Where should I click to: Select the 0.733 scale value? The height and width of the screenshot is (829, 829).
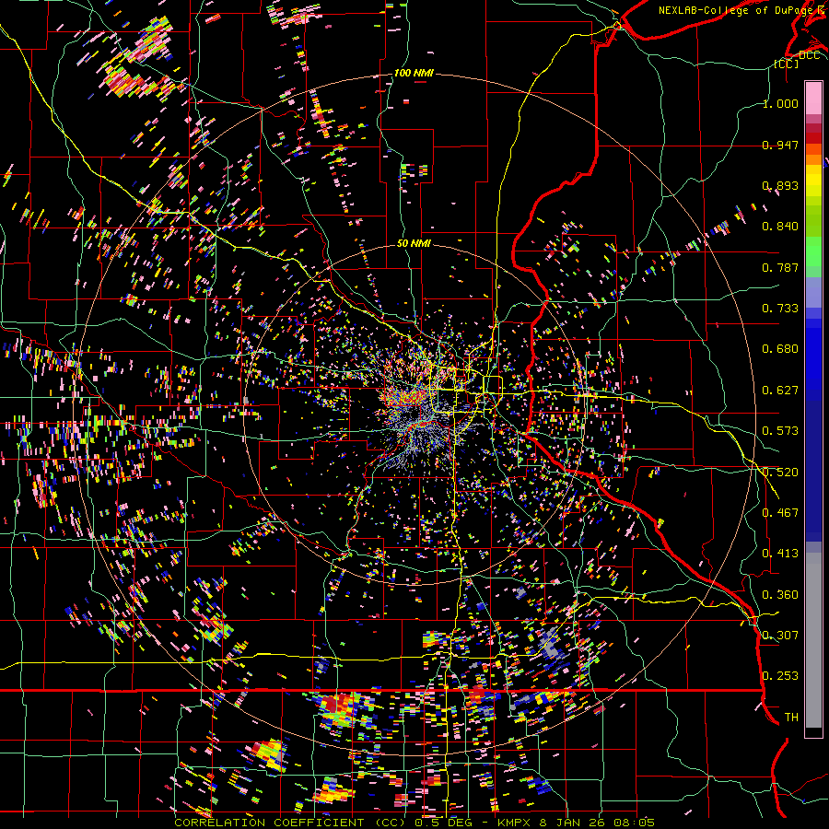(780, 309)
